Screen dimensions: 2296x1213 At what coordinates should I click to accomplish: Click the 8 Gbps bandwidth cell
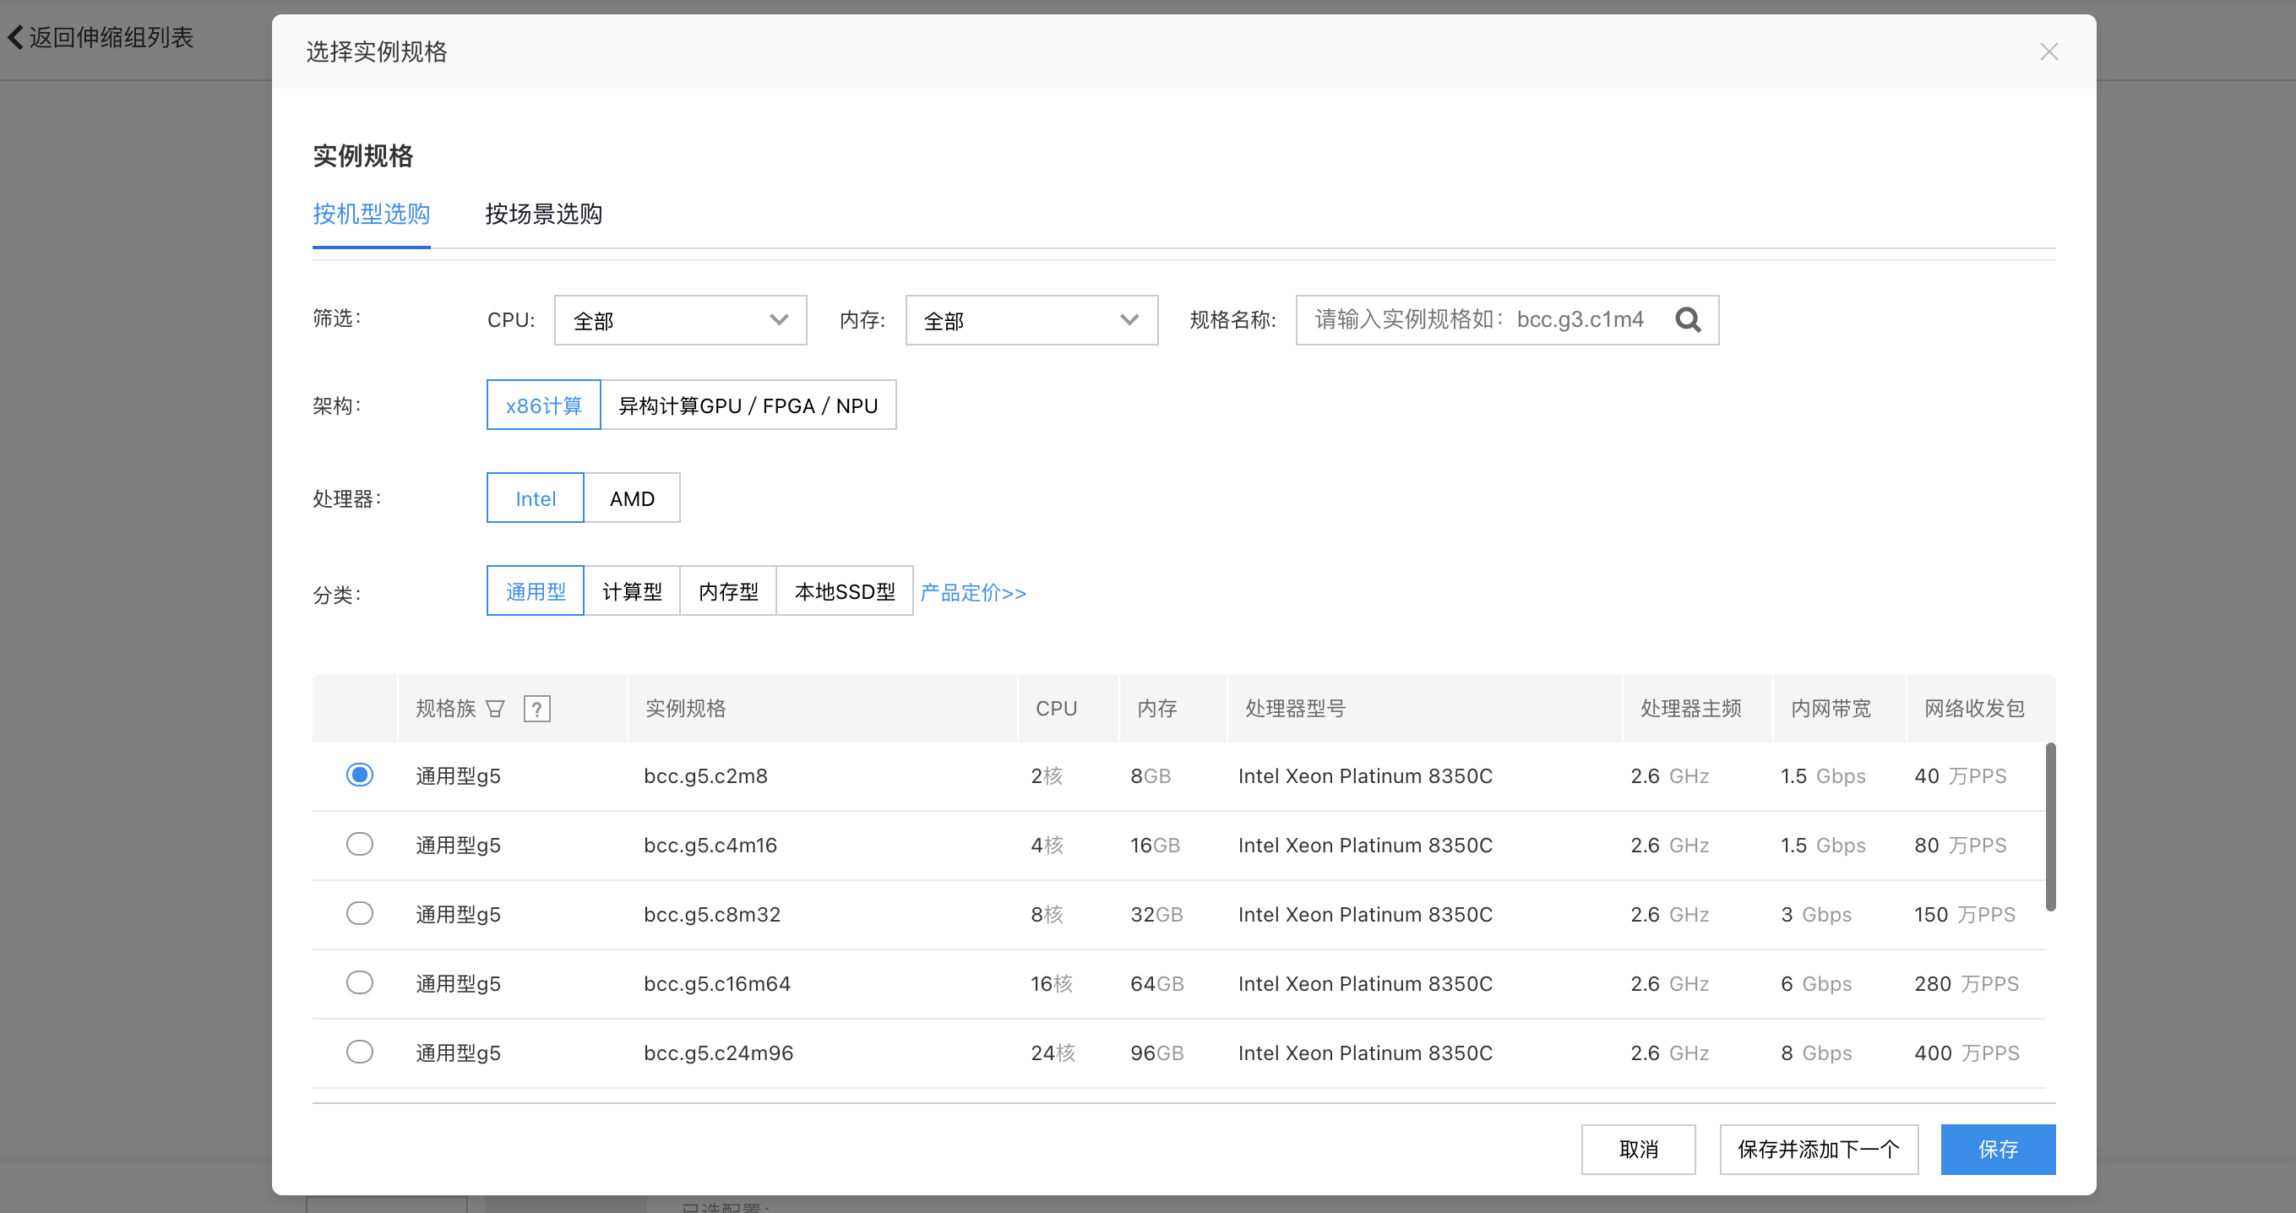pyautogui.click(x=1816, y=1053)
